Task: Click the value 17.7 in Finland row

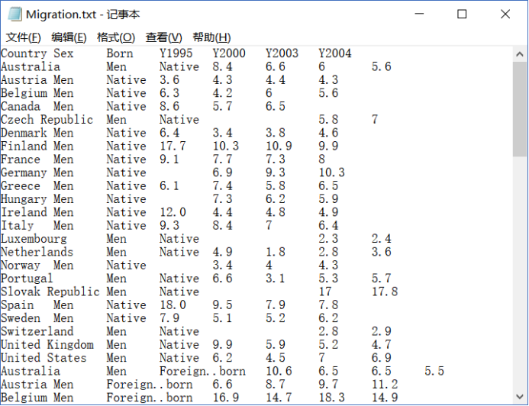Action: click(x=173, y=147)
